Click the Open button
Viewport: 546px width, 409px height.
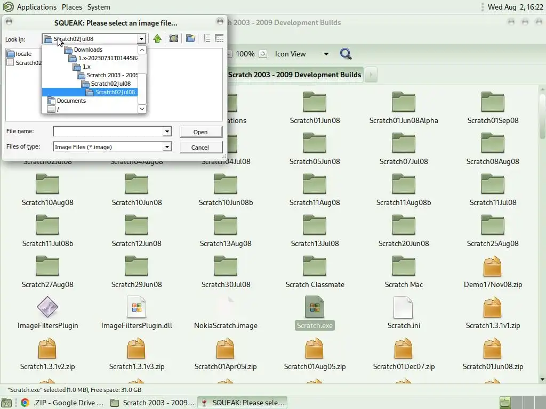(200, 132)
